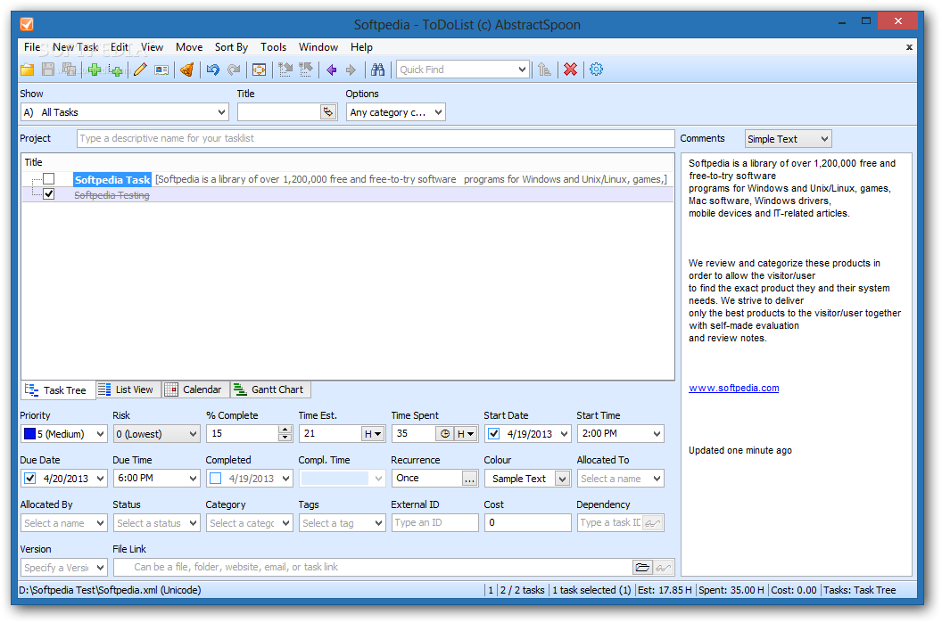
Task: Add a new subtask with indented plus
Action: (116, 70)
